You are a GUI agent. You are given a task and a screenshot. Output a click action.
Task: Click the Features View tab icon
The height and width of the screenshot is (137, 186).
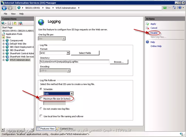[x=38, y=129]
